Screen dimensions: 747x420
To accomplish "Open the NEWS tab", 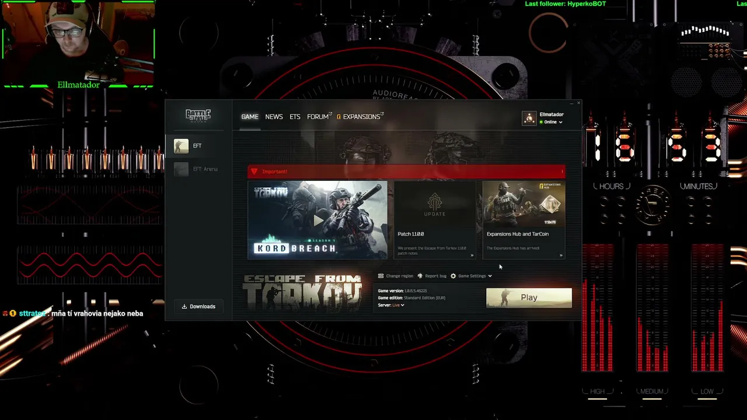I will (274, 117).
